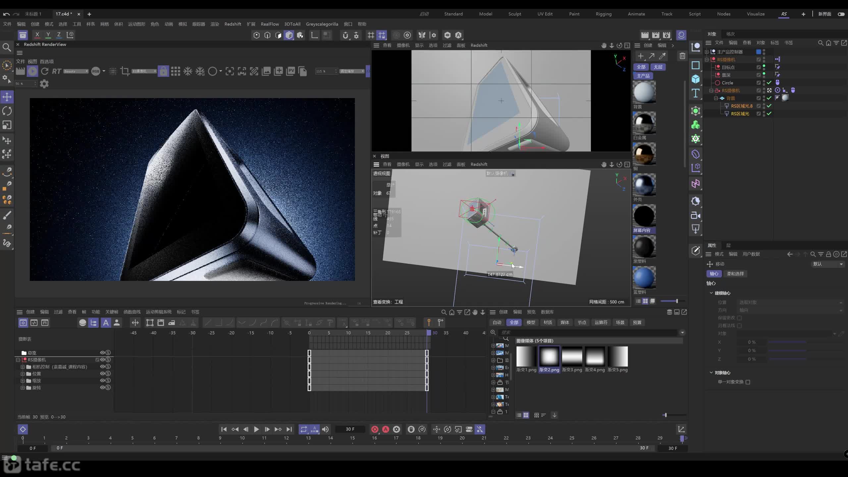Screen dimensions: 848x477
Task: Select the Rotate tool in left toolbar
Action: click(x=7, y=111)
